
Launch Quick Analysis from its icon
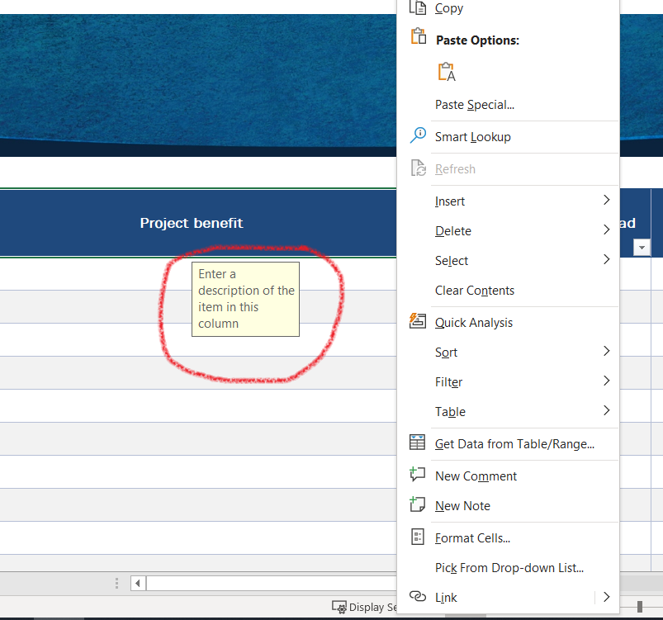(418, 321)
